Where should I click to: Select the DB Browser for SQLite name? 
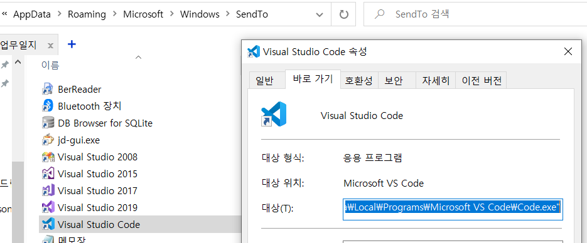105,123
